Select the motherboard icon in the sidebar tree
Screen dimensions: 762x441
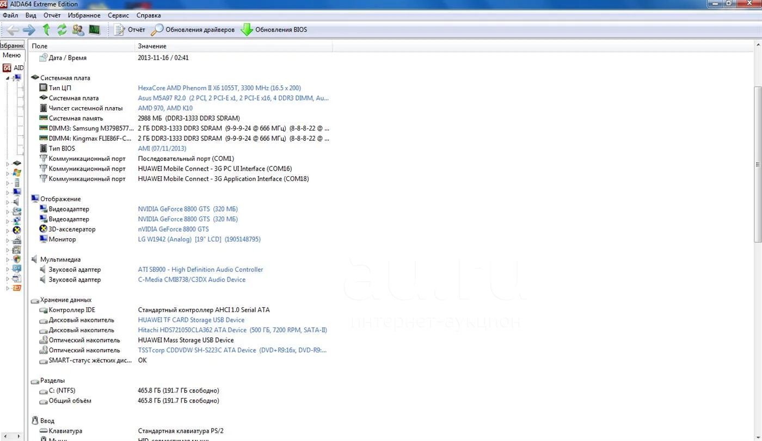click(x=17, y=163)
